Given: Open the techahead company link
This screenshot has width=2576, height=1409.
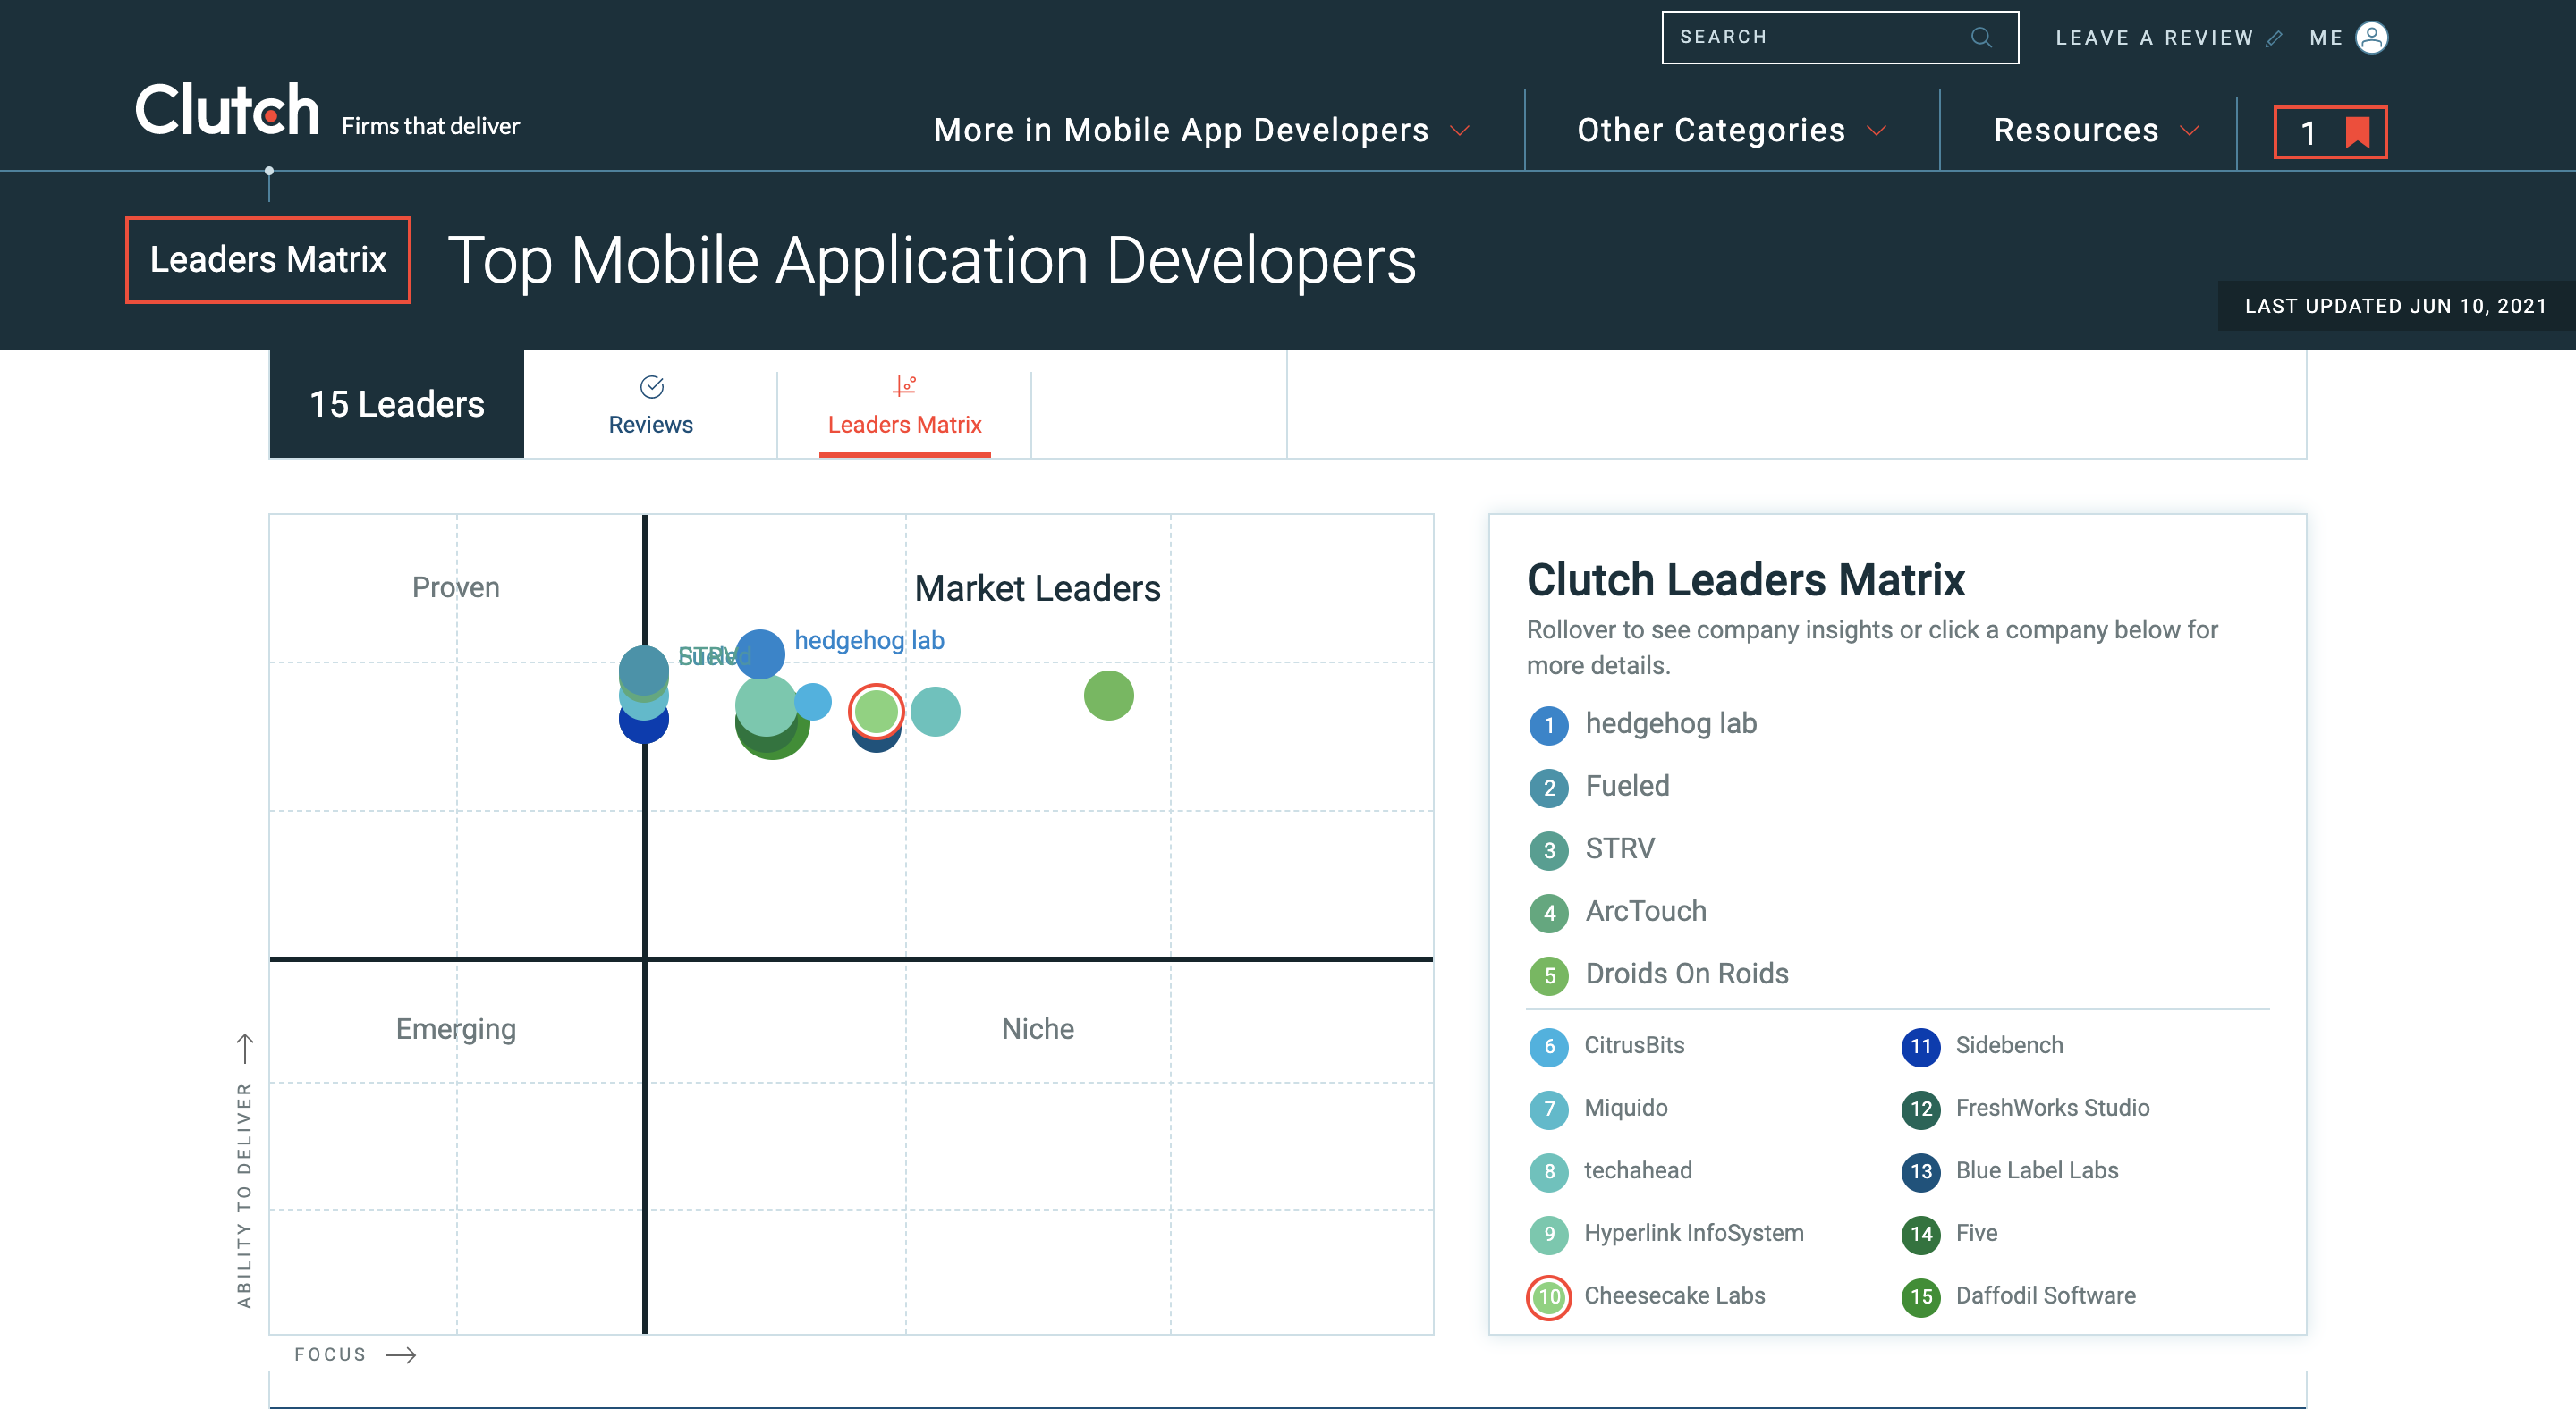Looking at the screenshot, I should pos(1638,1171).
